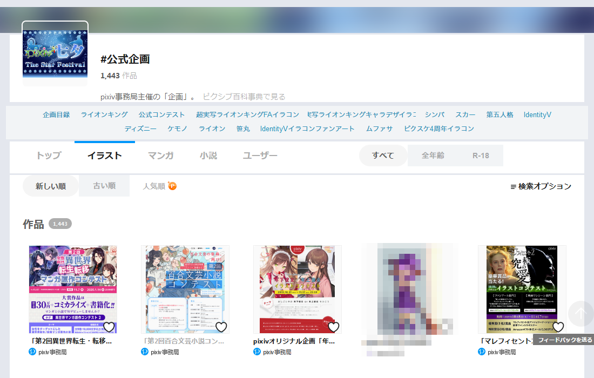Viewport: 594px width, 378px height.
Task: Click pixiv事務局 avatar under pixivオリジナル企画
Action: point(257,352)
